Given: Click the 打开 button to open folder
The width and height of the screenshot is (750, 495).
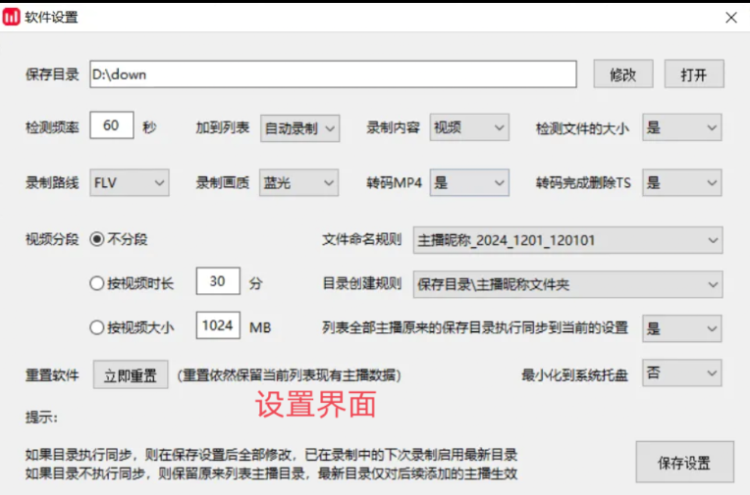Looking at the screenshot, I should pyautogui.click(x=694, y=74).
